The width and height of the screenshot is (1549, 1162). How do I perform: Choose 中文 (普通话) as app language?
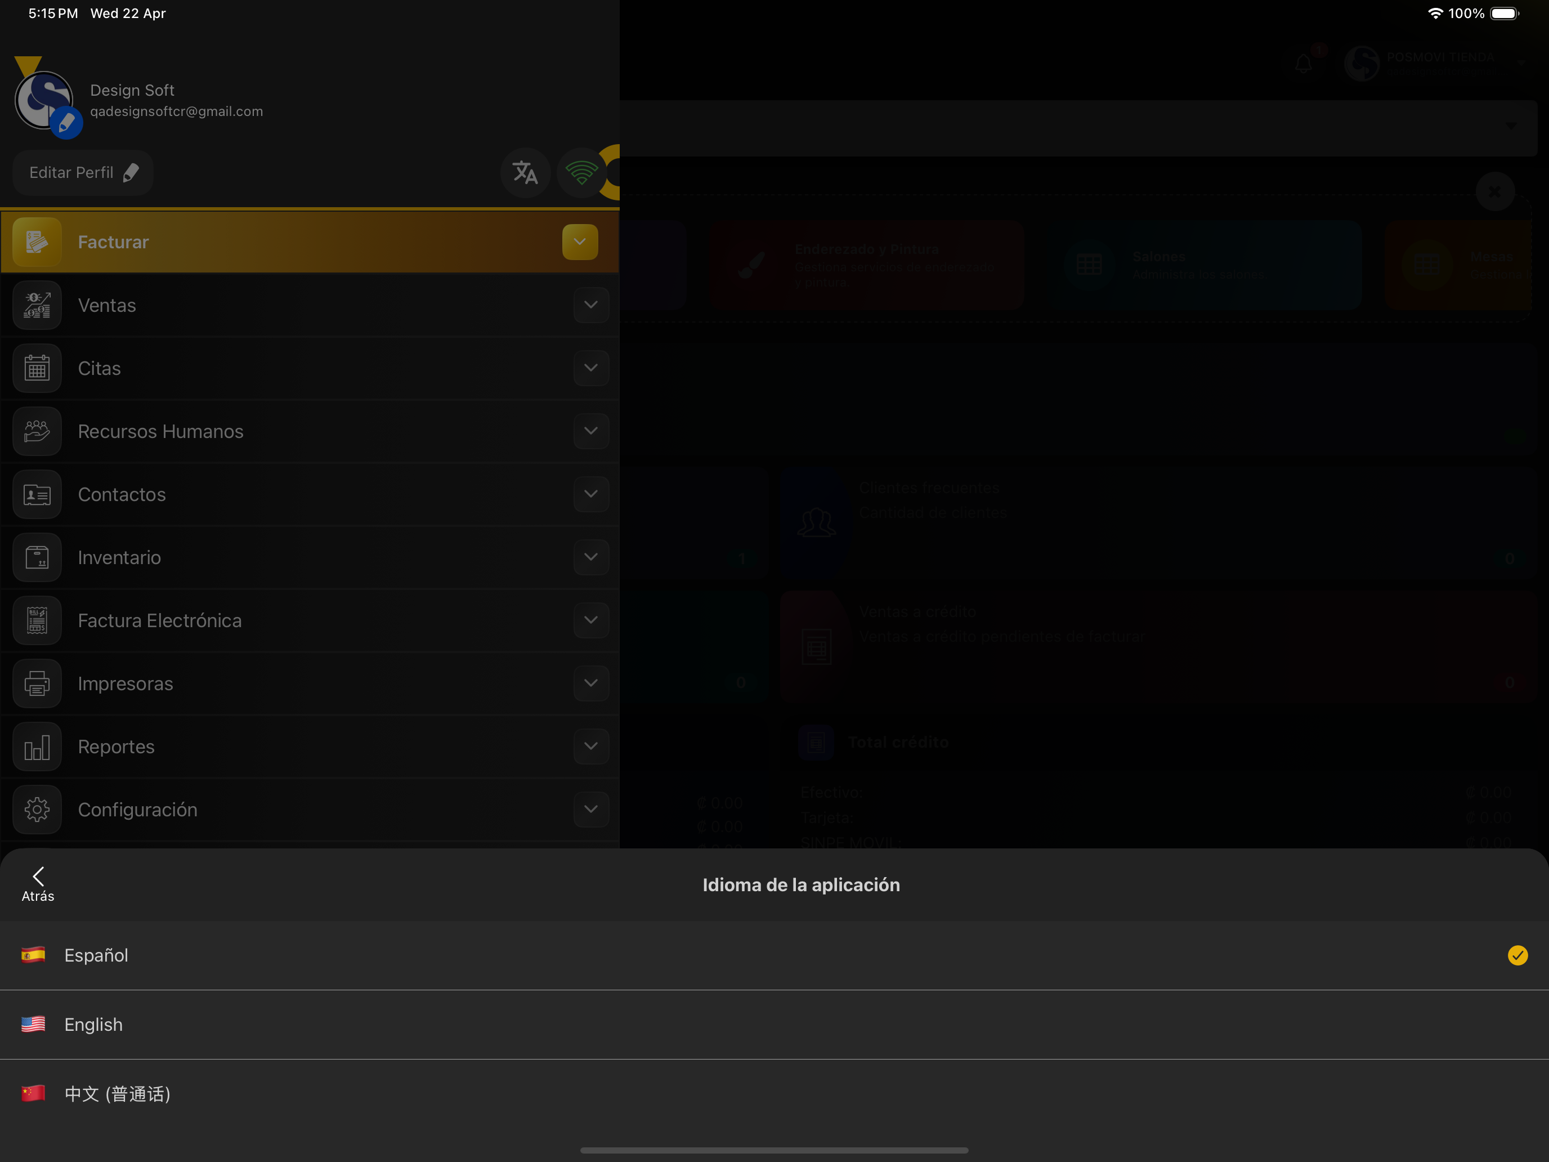pos(774,1093)
